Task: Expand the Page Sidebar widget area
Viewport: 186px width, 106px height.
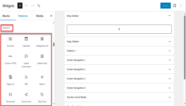Action: (170, 42)
